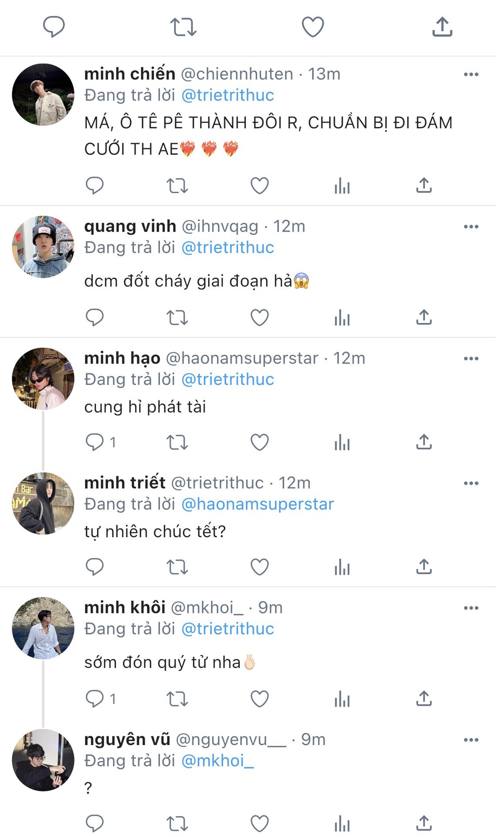The image size is (496, 837).
Task: Open minh triết's profile name
Action: pyautogui.click(x=125, y=483)
